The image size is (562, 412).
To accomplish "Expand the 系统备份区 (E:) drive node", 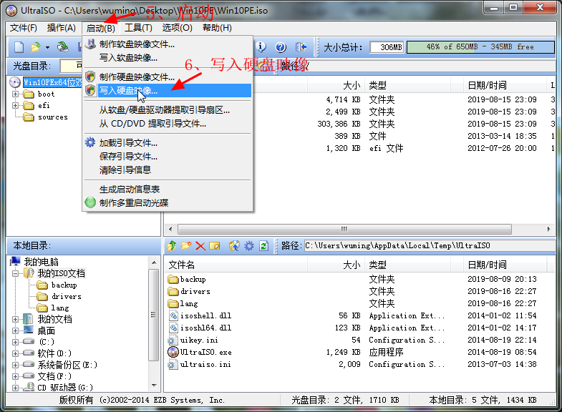I will 16,365.
